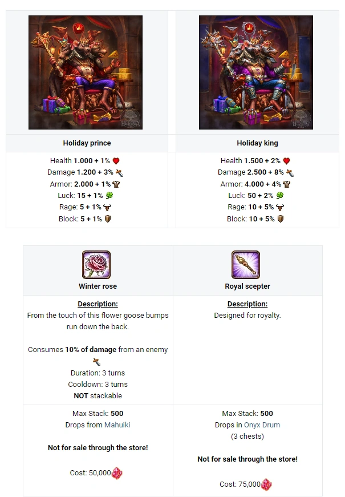Open the Holiday prince artwork image
This screenshot has width=345, height=497.
(86, 72)
